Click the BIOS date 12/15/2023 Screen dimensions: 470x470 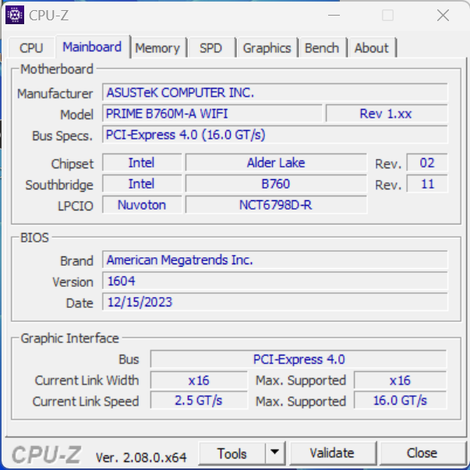coord(275,302)
